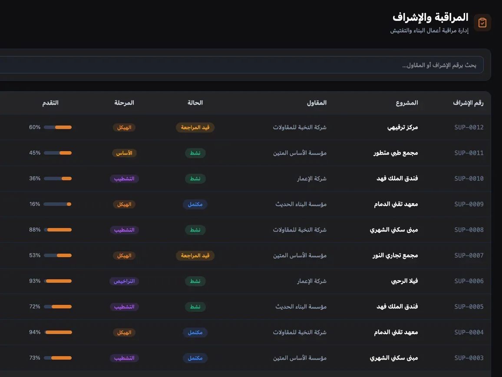Open project مركز ترفيهي

[x=403, y=128]
